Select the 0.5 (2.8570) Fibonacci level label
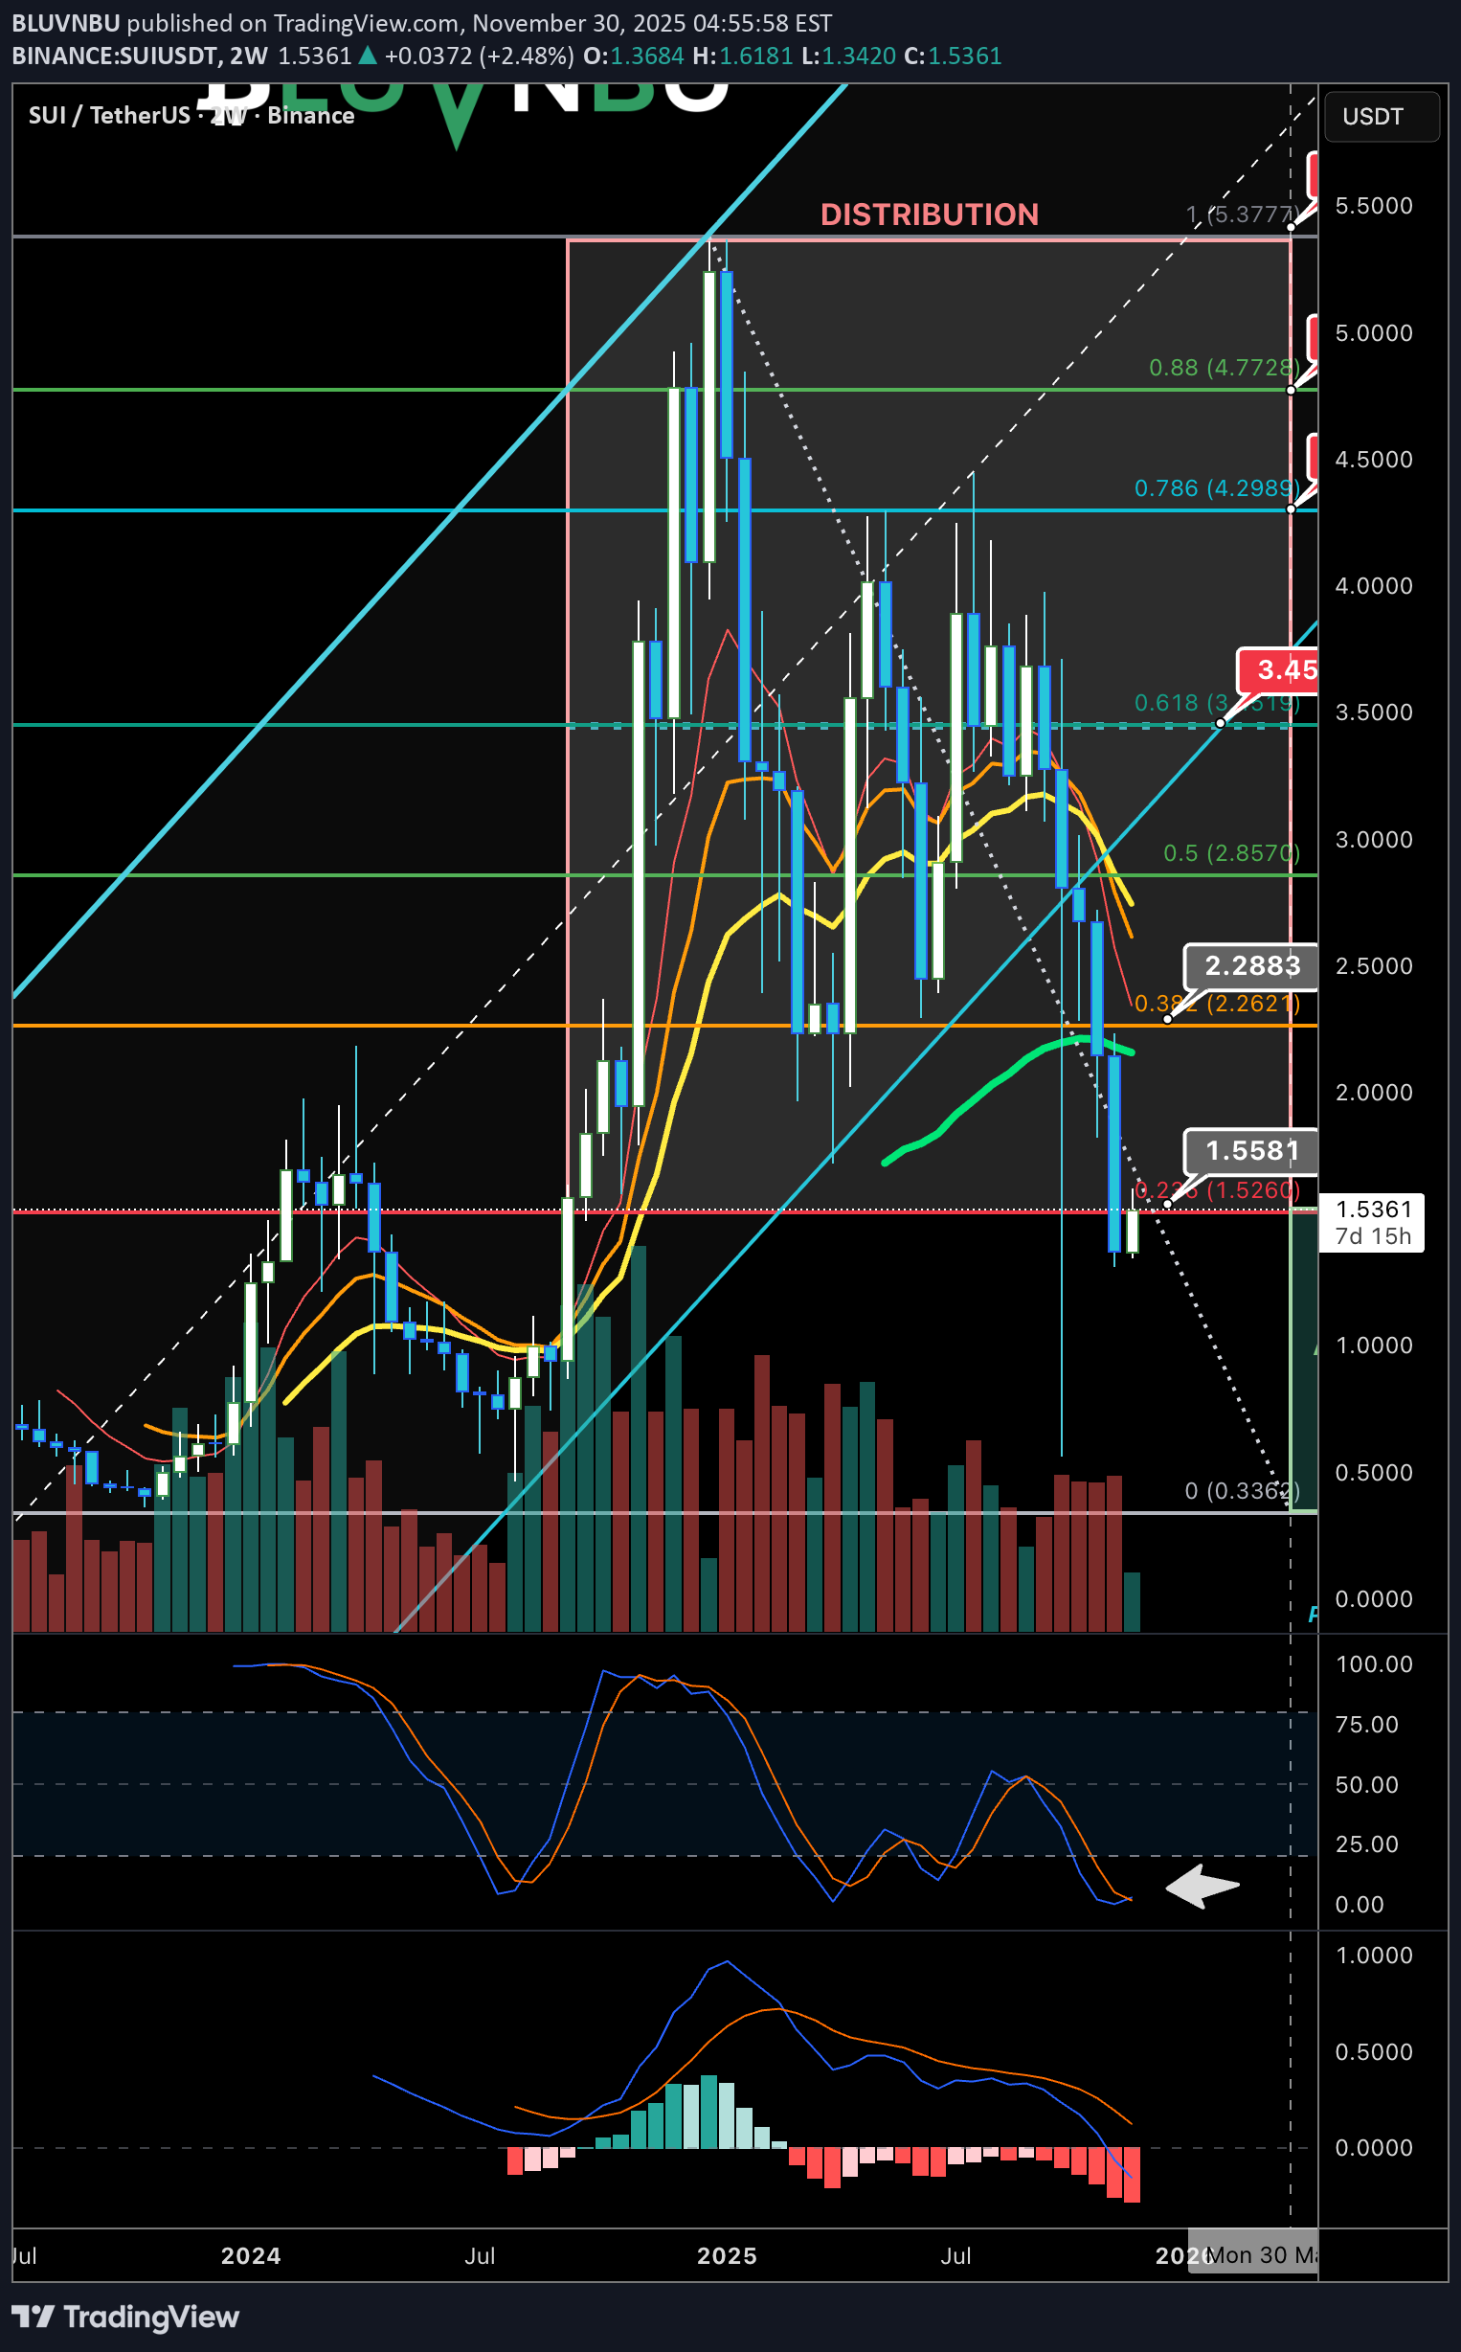This screenshot has width=1461, height=2352. pos(1230,853)
